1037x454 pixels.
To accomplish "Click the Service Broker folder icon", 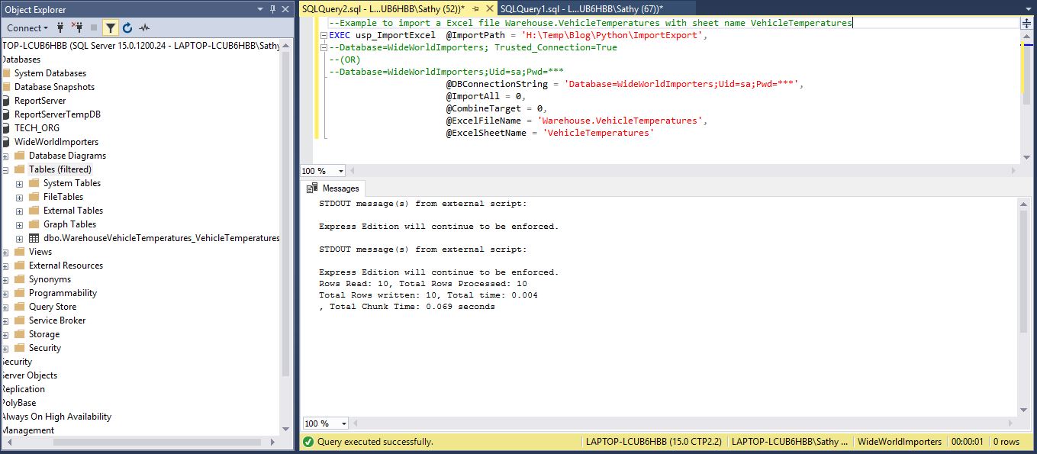I will coord(19,320).
